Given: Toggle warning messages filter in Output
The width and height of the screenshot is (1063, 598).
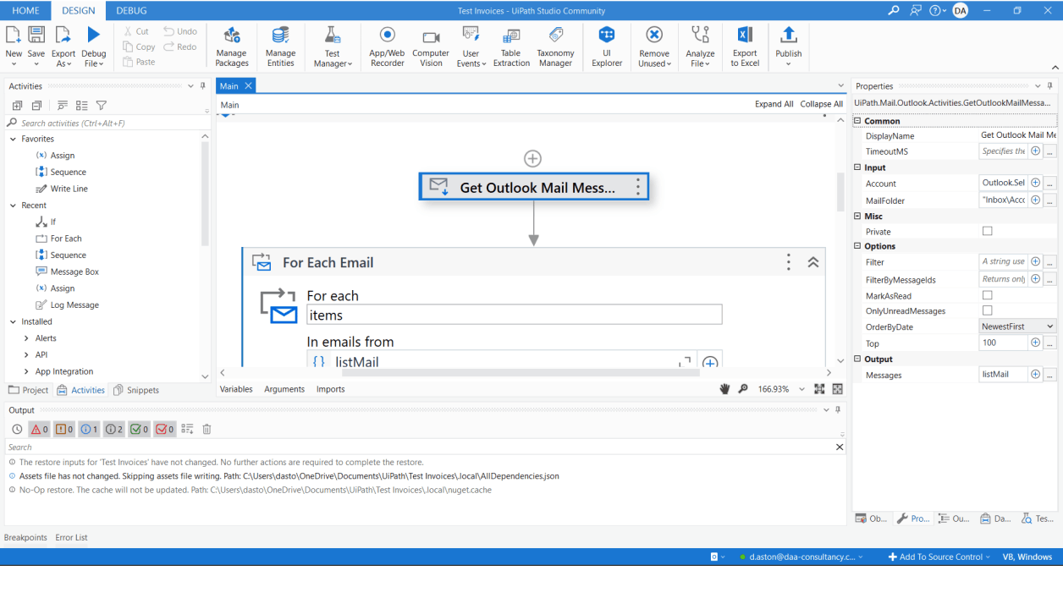Looking at the screenshot, I should (64, 429).
